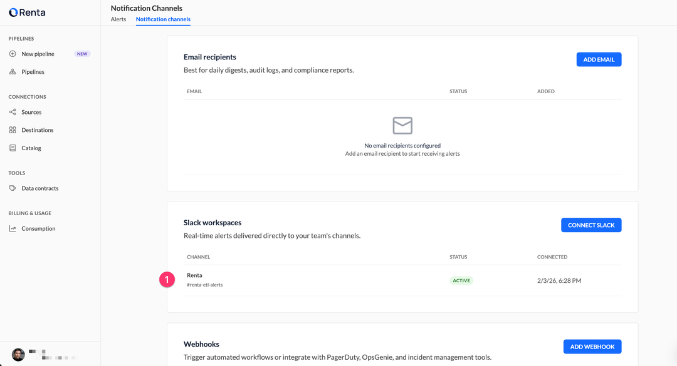Click the Sources share icon
677x366 pixels.
tap(13, 112)
